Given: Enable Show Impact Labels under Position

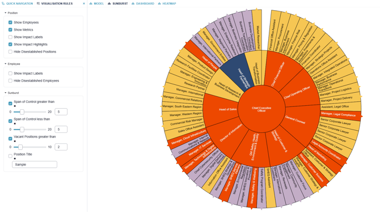Looking at the screenshot, I should pyautogui.click(x=10, y=37).
